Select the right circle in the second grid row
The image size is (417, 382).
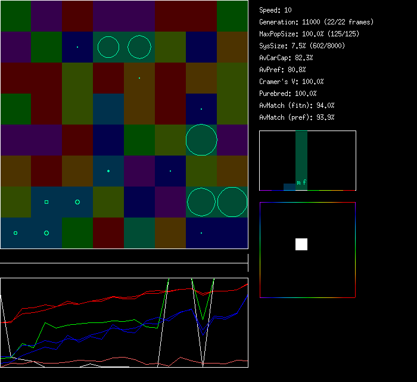139,47
